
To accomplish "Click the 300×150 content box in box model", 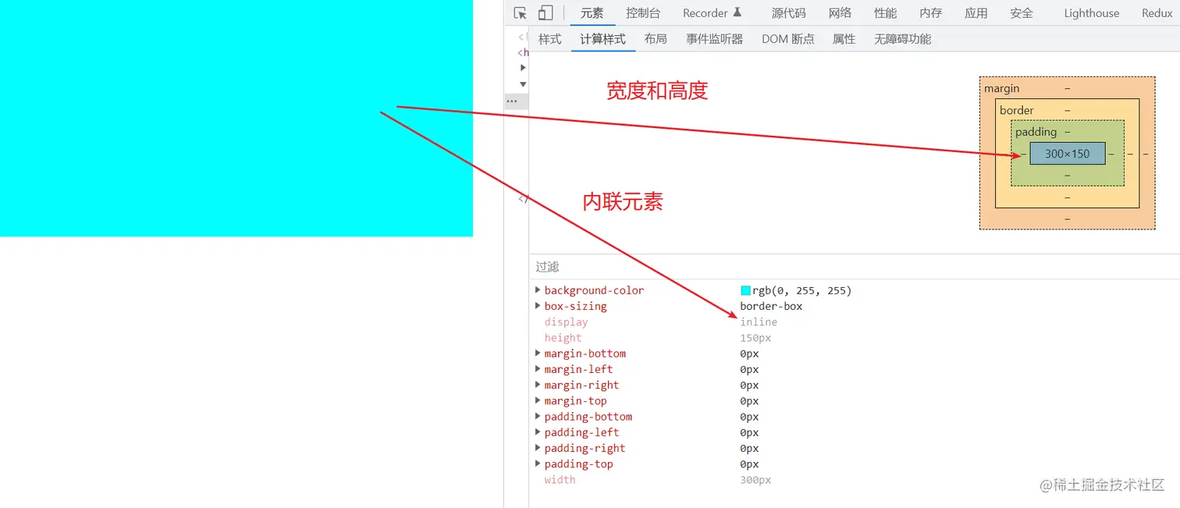I will pyautogui.click(x=1067, y=154).
